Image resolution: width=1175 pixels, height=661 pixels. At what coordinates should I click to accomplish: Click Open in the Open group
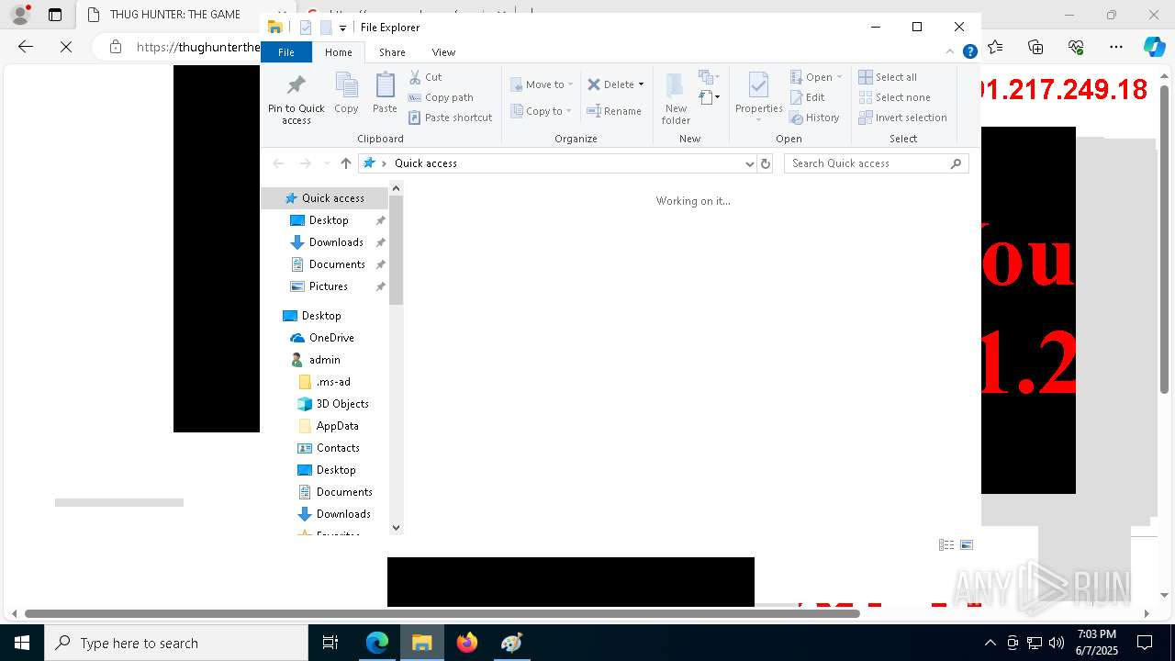pyautogui.click(x=815, y=77)
